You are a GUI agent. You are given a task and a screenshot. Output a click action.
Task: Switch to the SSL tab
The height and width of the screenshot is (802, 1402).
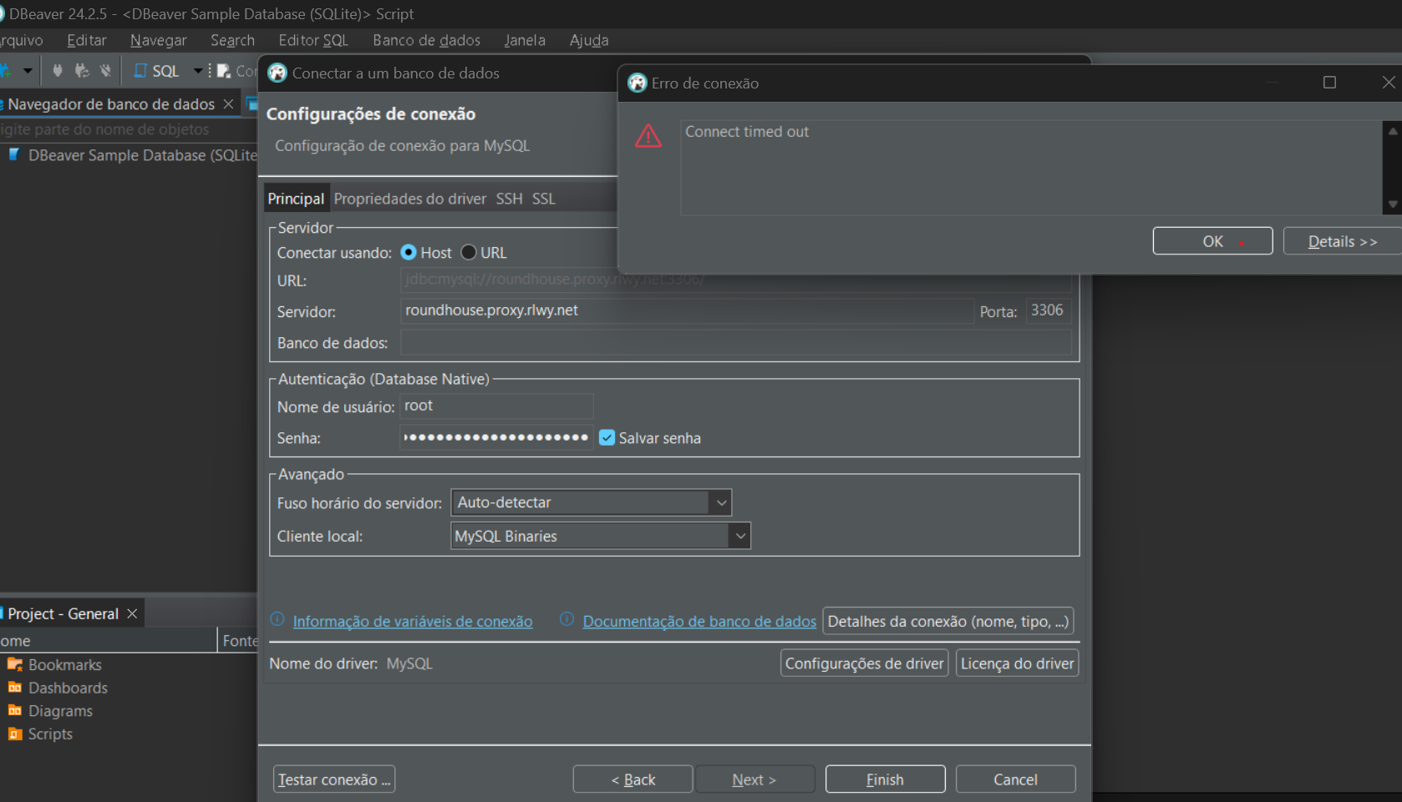[543, 199]
